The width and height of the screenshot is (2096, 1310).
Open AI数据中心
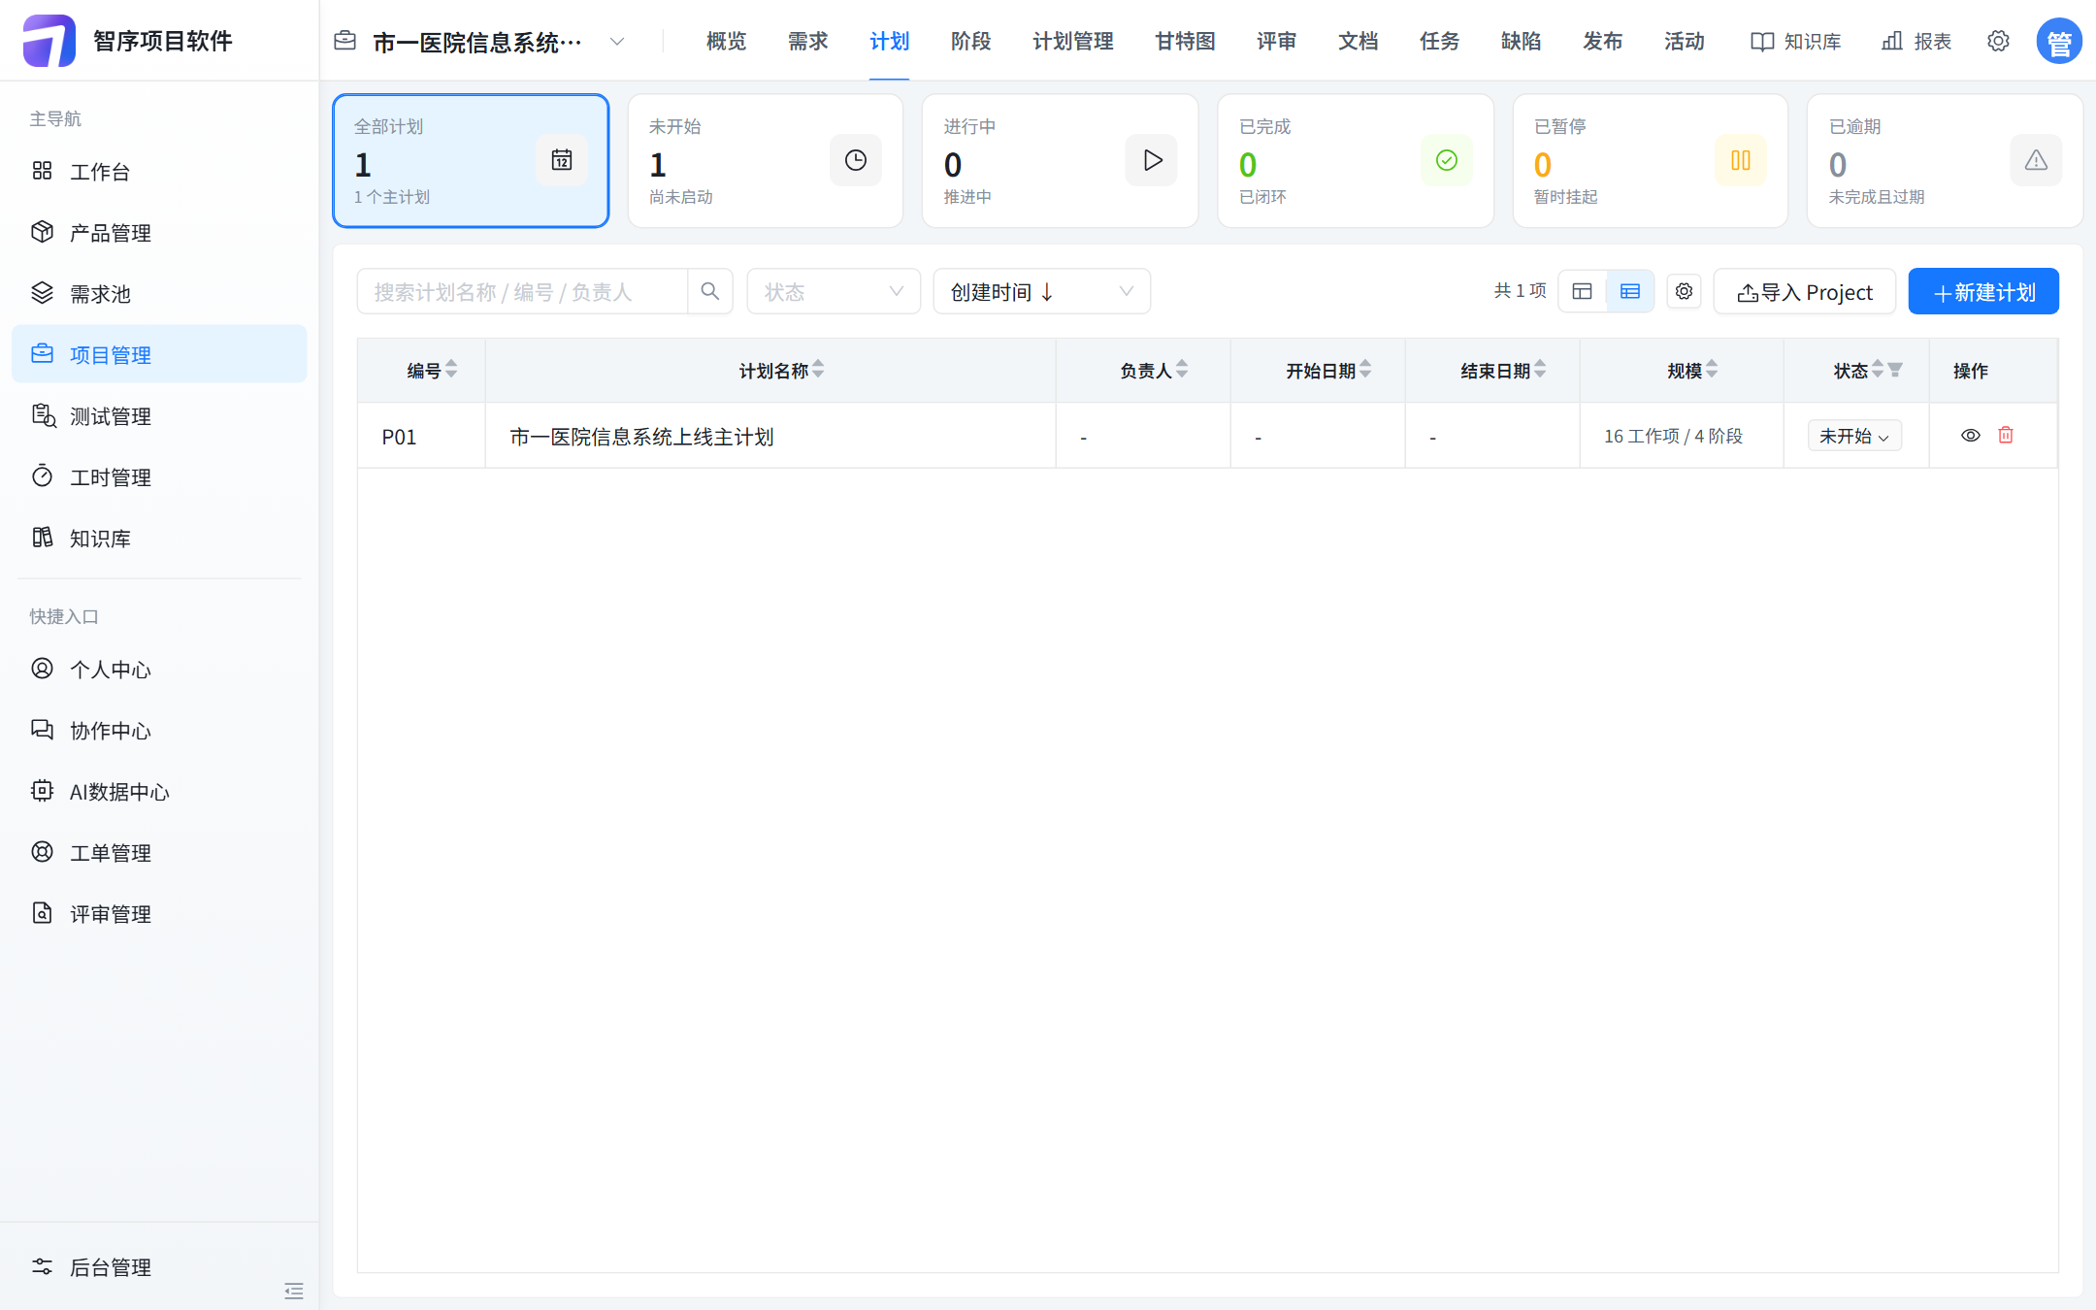pos(159,792)
